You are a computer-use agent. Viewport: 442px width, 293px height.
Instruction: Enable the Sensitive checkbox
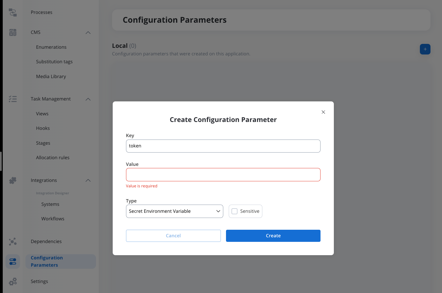tap(234, 211)
